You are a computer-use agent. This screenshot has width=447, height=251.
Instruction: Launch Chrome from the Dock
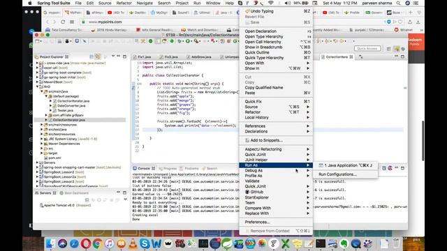pos(98,243)
